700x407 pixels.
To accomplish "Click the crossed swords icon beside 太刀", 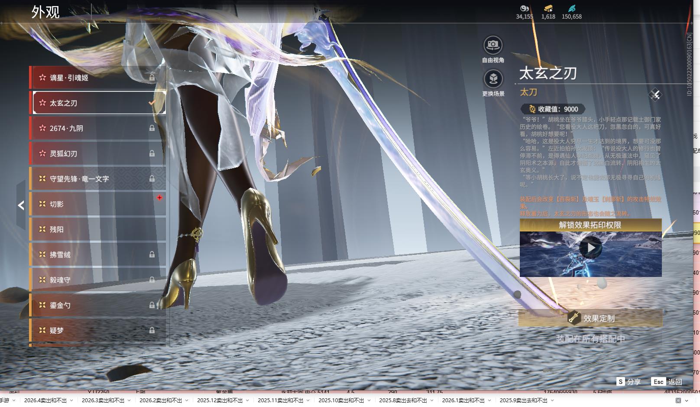I will click(655, 94).
